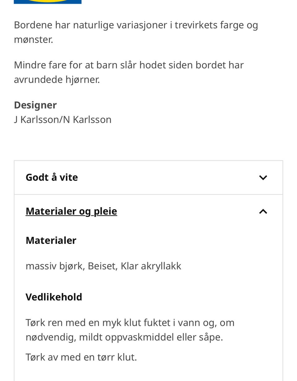Expand Godt å vite with the down chevron
The width and height of the screenshot is (297, 381).
(263, 178)
